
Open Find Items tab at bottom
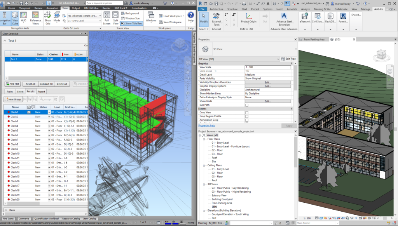coord(8,219)
